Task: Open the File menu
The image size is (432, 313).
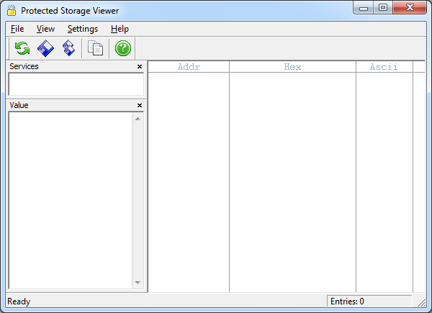Action: [x=17, y=29]
